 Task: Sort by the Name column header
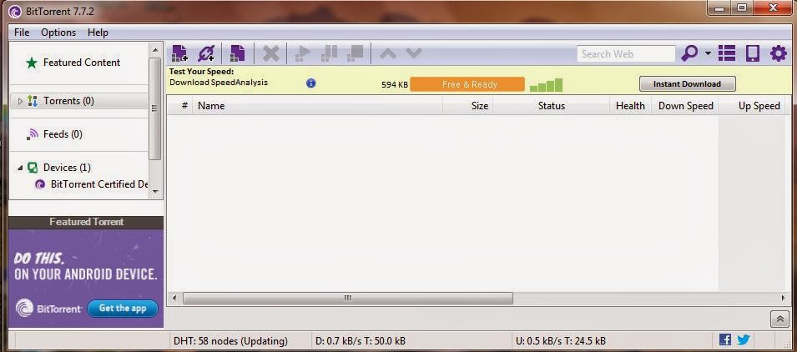(317, 106)
